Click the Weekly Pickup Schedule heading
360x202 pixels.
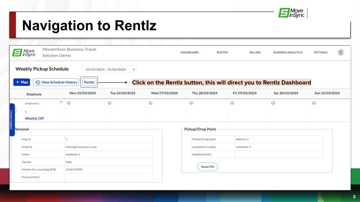point(42,69)
